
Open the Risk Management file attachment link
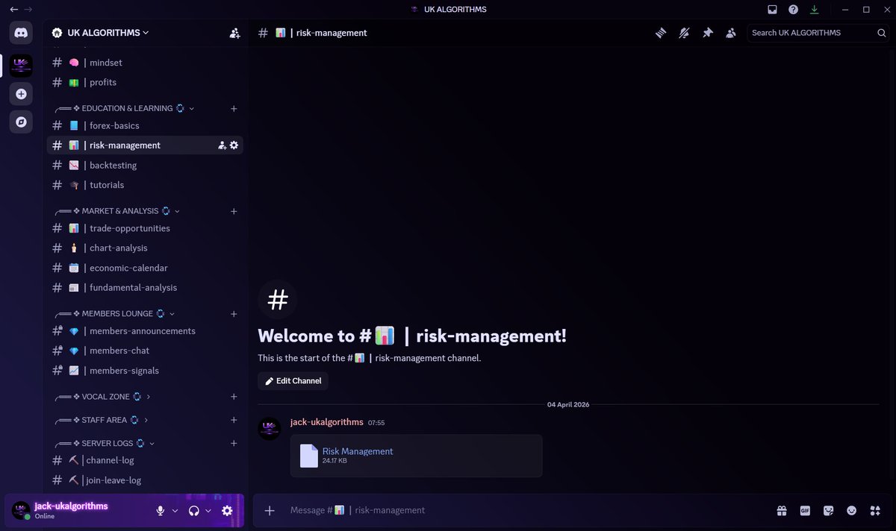point(358,451)
